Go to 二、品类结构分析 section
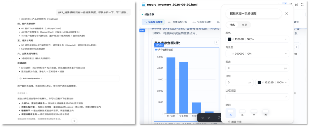309x128 pixels. click(x=177, y=22)
